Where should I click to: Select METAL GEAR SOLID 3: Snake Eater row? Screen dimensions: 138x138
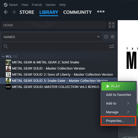tap(59, 81)
